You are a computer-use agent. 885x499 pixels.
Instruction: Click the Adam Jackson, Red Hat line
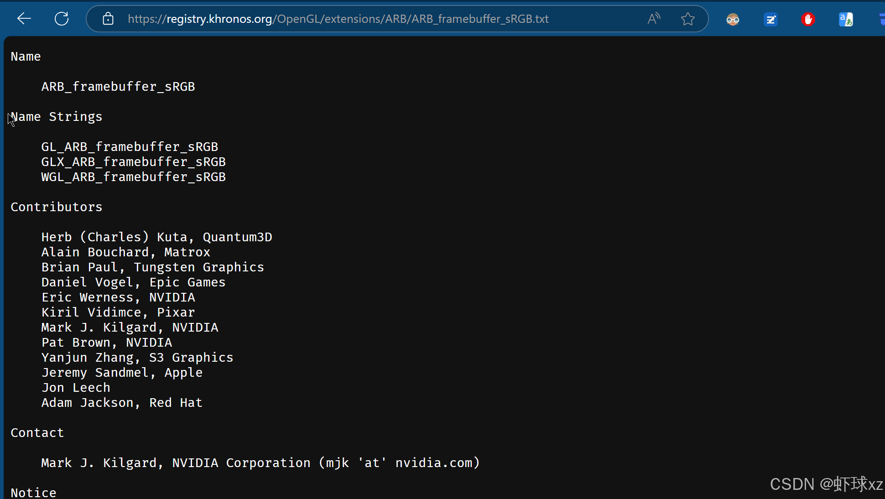(122, 403)
